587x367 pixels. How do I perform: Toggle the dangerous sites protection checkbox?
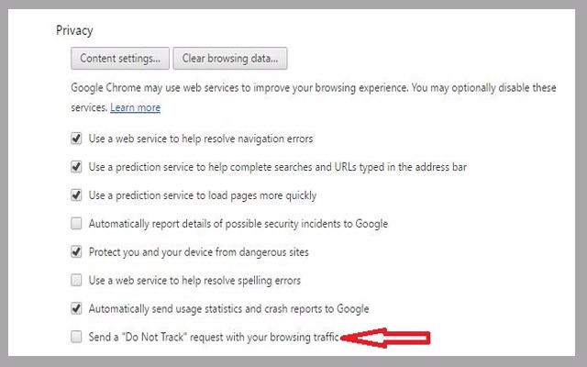[x=76, y=251]
